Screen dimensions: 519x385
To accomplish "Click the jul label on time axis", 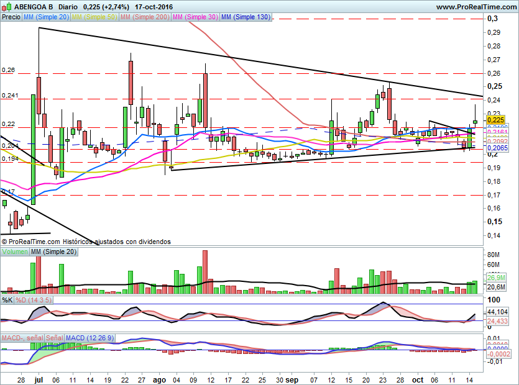I will (x=39, y=380).
